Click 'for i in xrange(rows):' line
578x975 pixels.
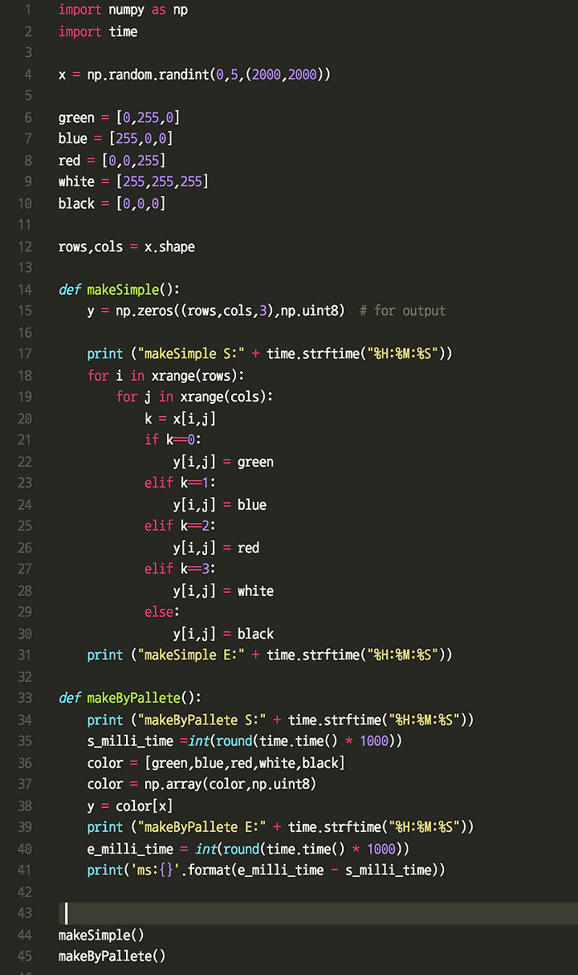165,375
